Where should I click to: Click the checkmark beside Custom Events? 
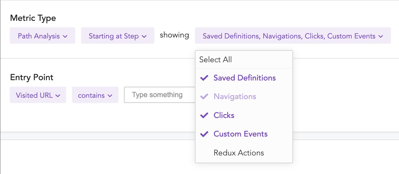pyautogui.click(x=204, y=134)
